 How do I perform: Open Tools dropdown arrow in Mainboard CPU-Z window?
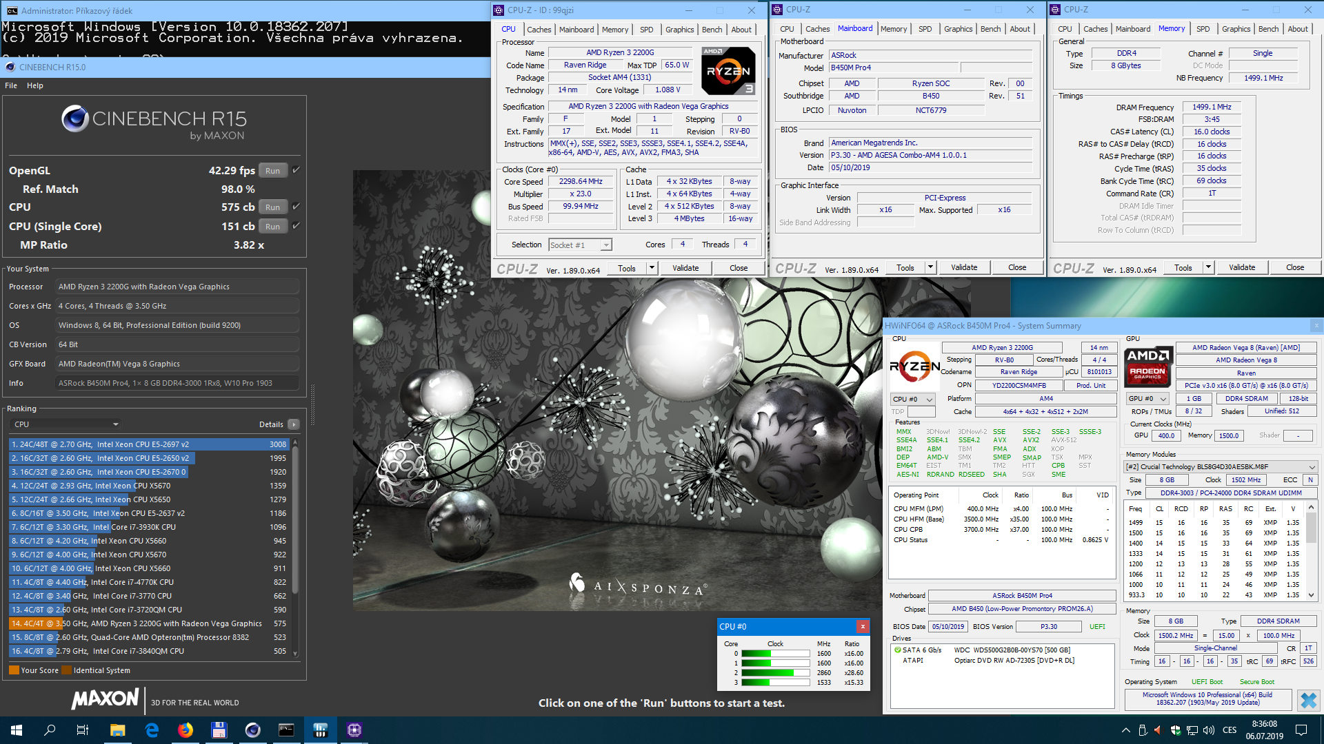pos(930,267)
